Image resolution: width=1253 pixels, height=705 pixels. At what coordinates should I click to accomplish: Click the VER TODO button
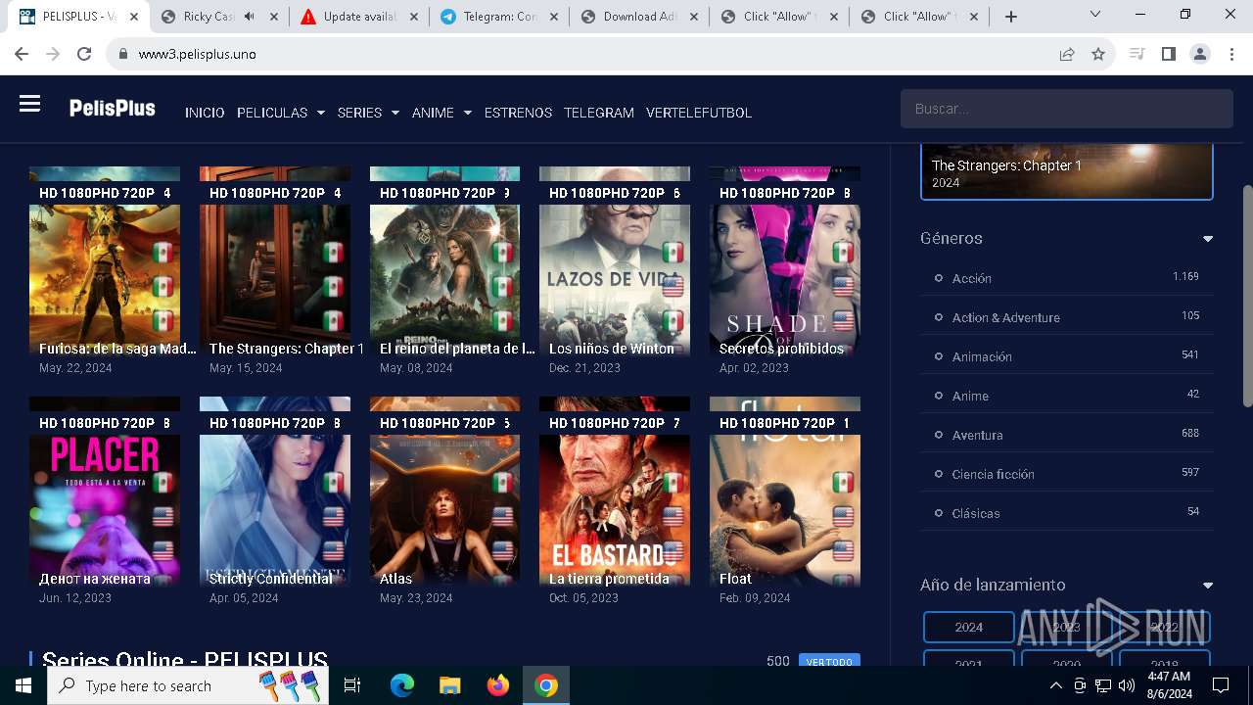pos(829,662)
